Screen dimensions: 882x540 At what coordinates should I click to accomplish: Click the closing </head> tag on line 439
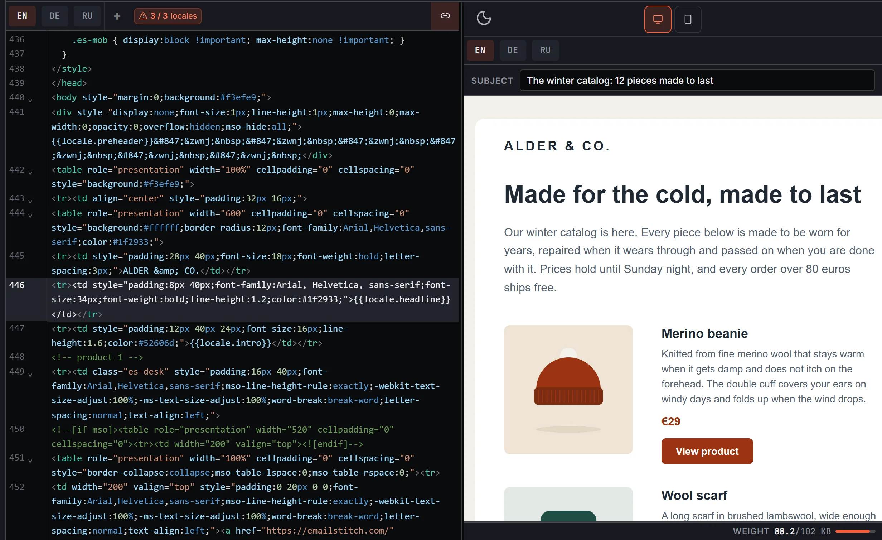(69, 83)
